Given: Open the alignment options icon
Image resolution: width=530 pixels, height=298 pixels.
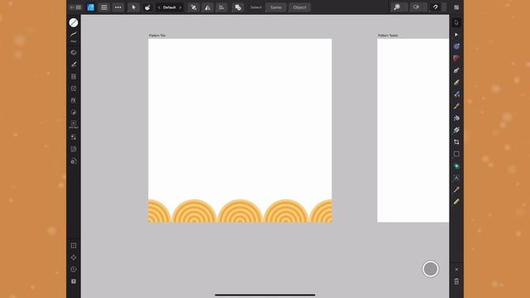Looking at the screenshot, I should [x=221, y=7].
